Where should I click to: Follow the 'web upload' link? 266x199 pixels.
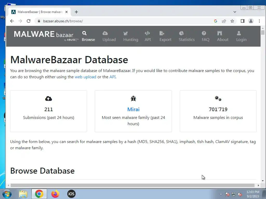click(x=85, y=77)
